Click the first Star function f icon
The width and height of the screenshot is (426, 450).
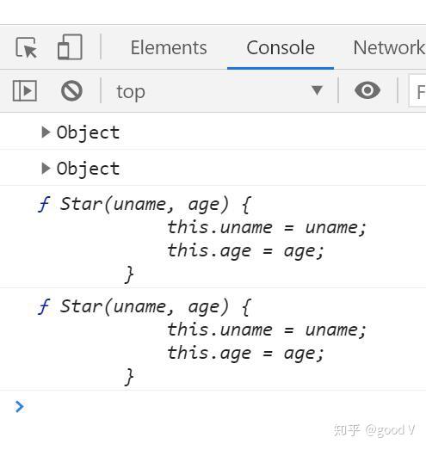click(x=44, y=204)
